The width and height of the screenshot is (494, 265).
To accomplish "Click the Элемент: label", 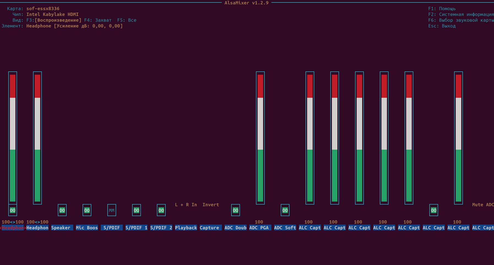I will tap(13, 26).
